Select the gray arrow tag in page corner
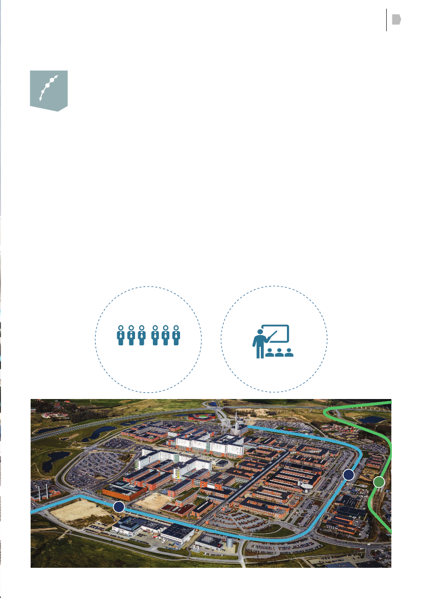 (x=396, y=20)
